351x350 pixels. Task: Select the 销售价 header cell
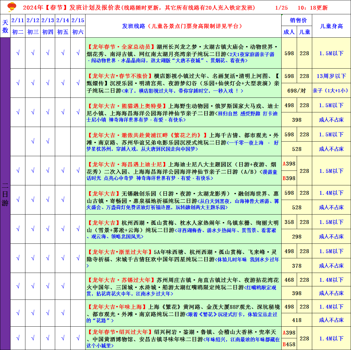297,20
